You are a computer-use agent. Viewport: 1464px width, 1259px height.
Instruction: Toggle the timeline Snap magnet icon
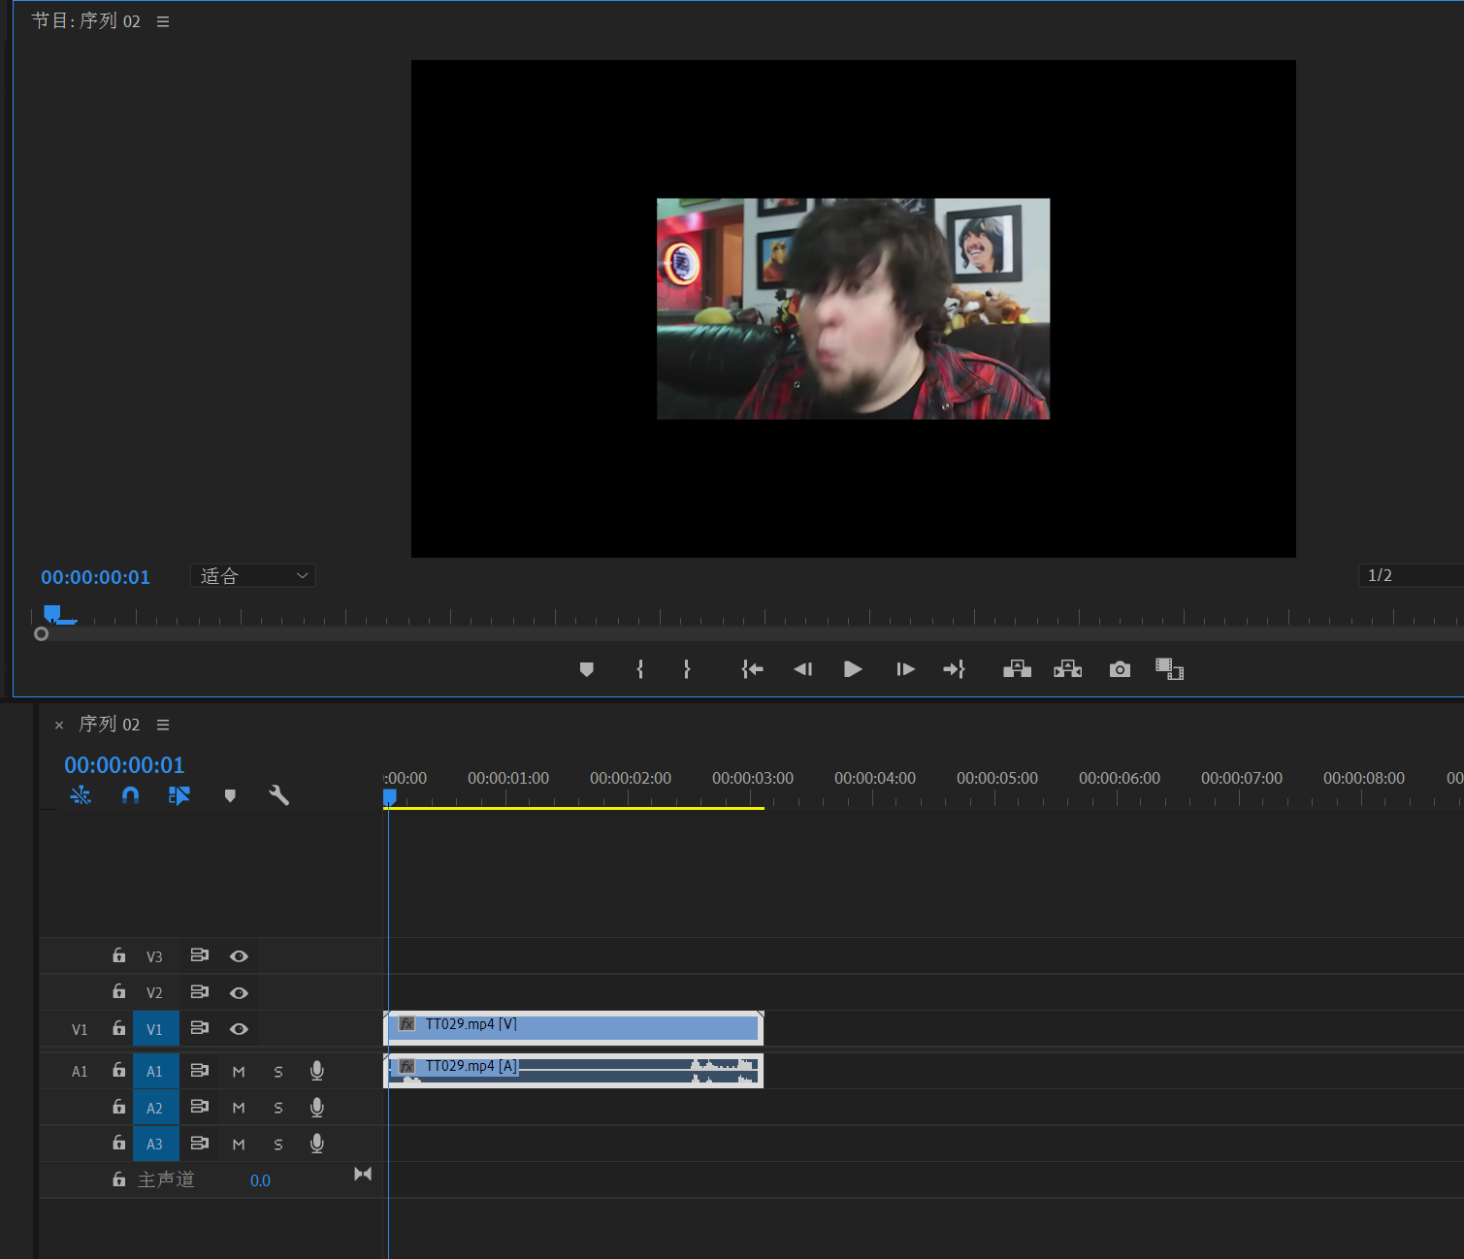(130, 795)
